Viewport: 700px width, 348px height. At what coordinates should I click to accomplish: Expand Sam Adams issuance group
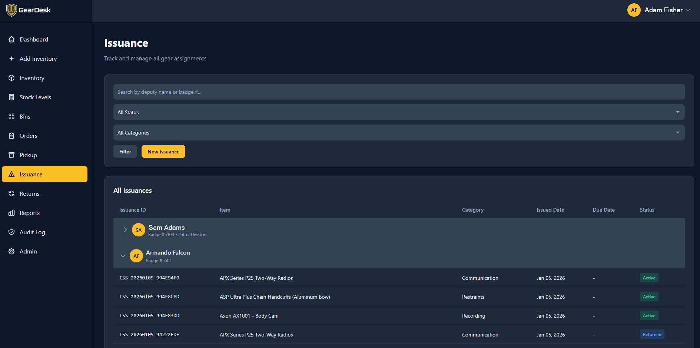tap(125, 230)
